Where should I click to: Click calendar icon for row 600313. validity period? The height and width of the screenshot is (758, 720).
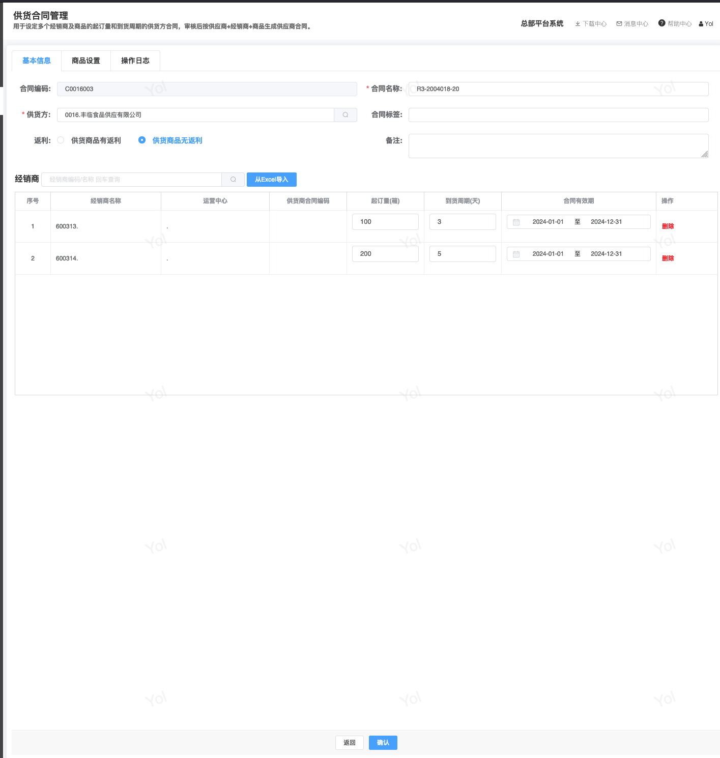pos(516,222)
